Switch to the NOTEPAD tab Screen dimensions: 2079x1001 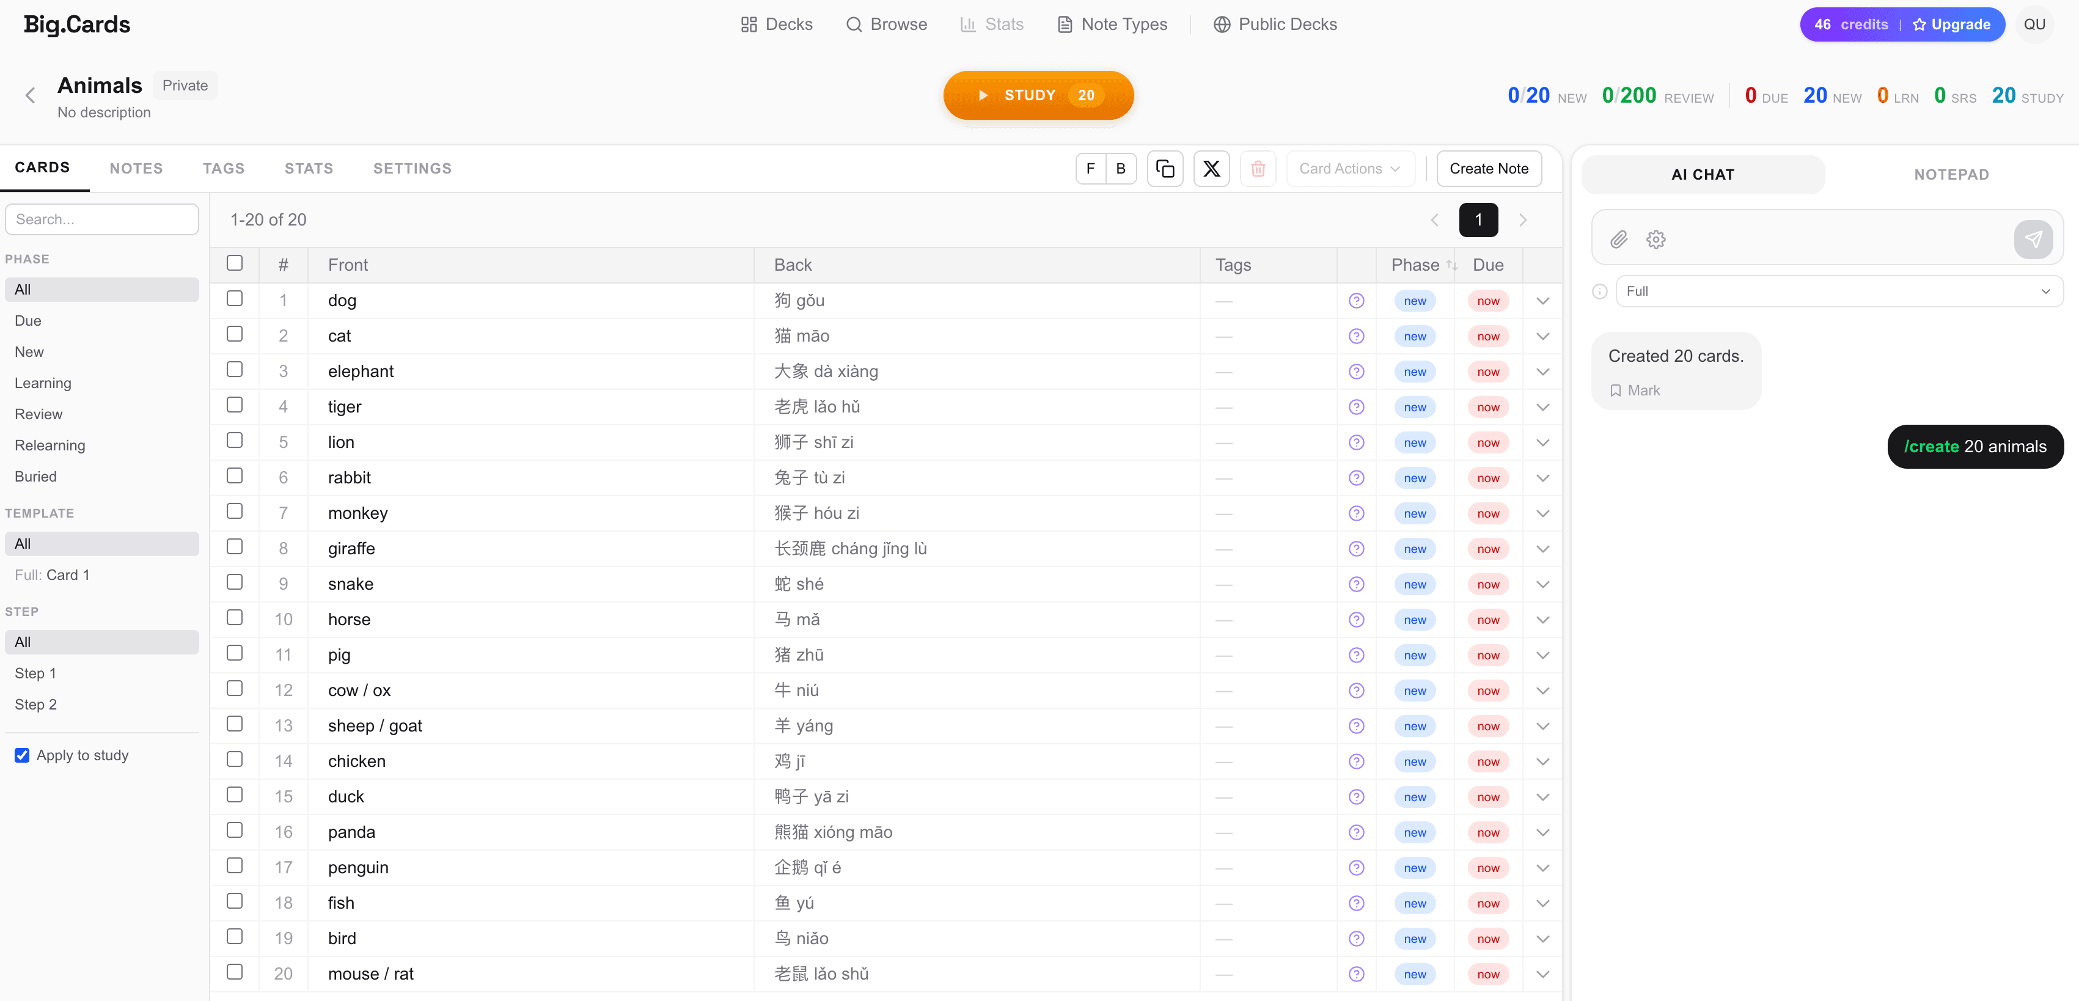(1951, 175)
